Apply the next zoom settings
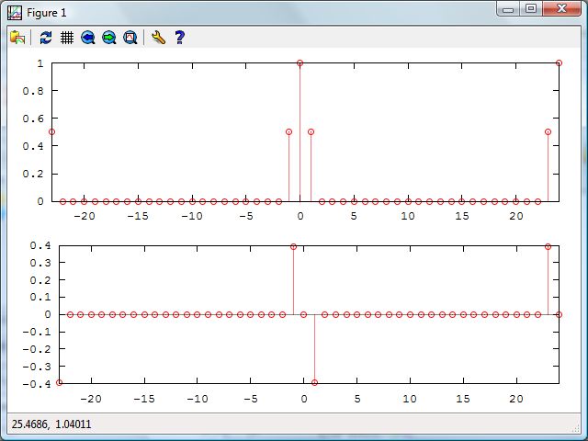This screenshot has height=441, width=588. [x=109, y=38]
